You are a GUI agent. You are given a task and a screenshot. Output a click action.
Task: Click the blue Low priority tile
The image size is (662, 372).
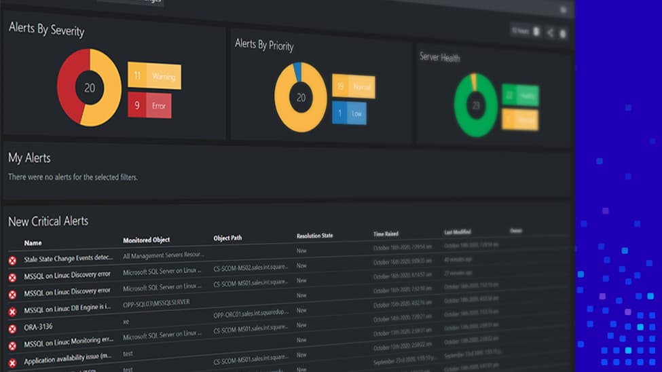tap(350, 113)
